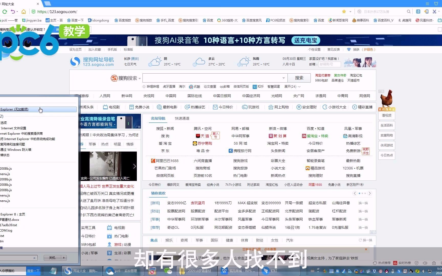
Task: Reload the page using the refresh icon
Action: [5, 11]
